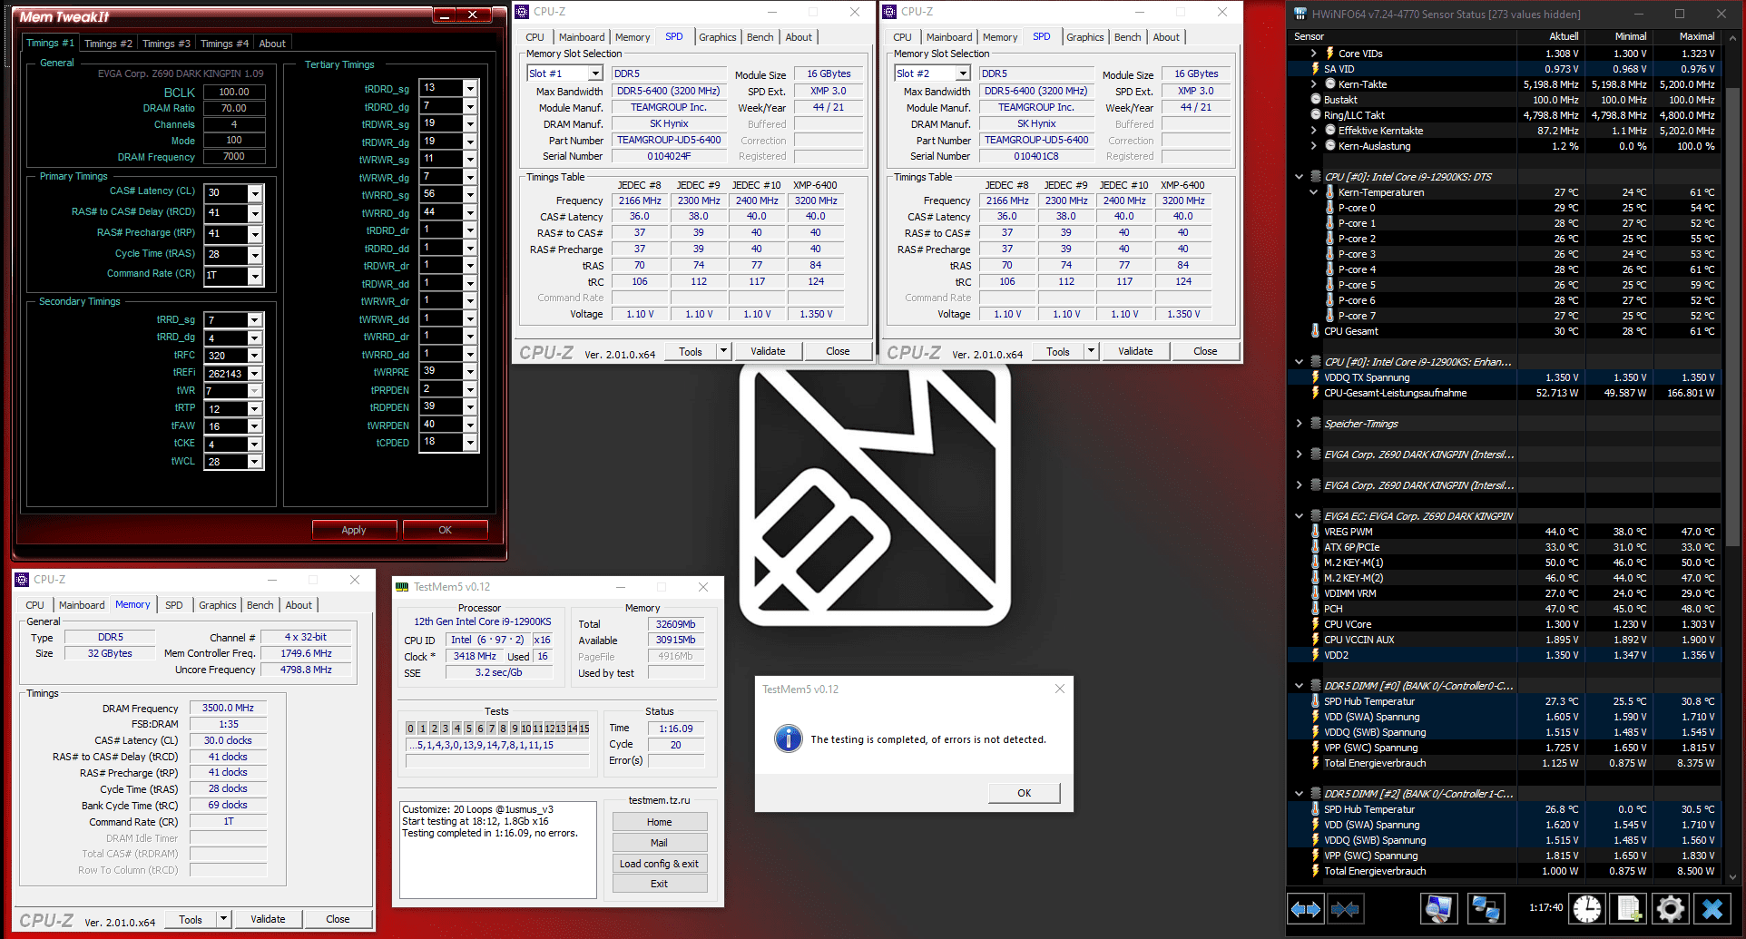The image size is (1746, 939).
Task: Open the Slot #2 memory slot dropdown
Action: point(963,73)
